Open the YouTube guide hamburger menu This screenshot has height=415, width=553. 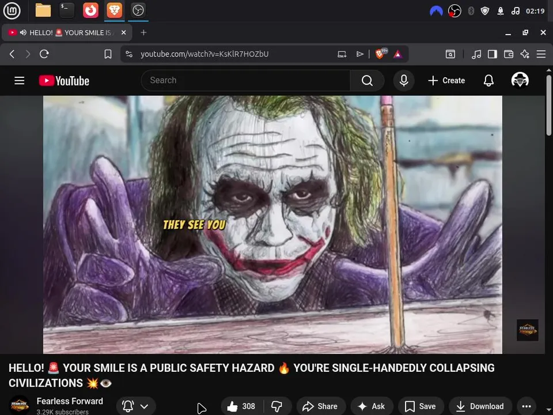pos(20,81)
